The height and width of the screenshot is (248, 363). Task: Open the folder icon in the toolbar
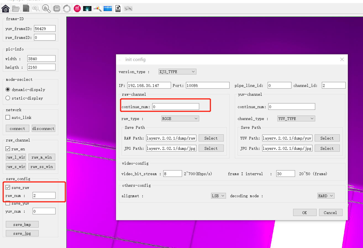[16, 9]
